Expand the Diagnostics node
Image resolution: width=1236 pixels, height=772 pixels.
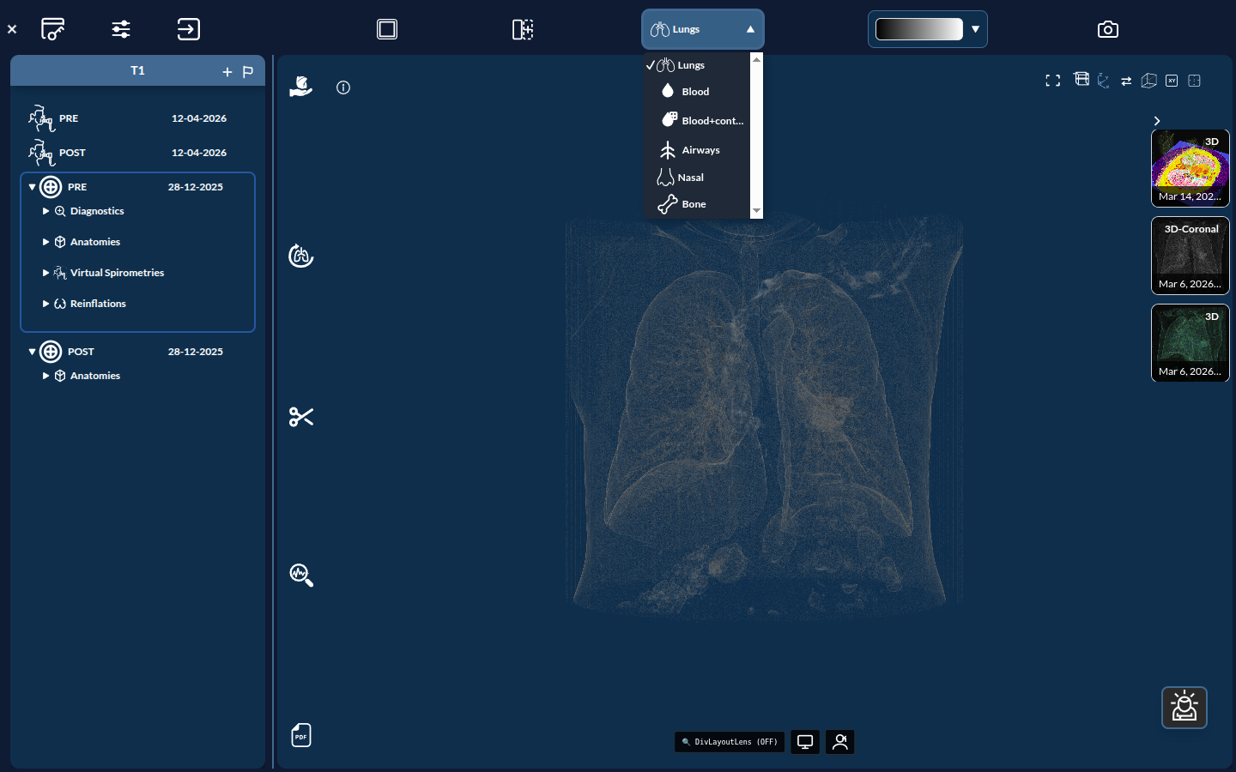coord(45,211)
